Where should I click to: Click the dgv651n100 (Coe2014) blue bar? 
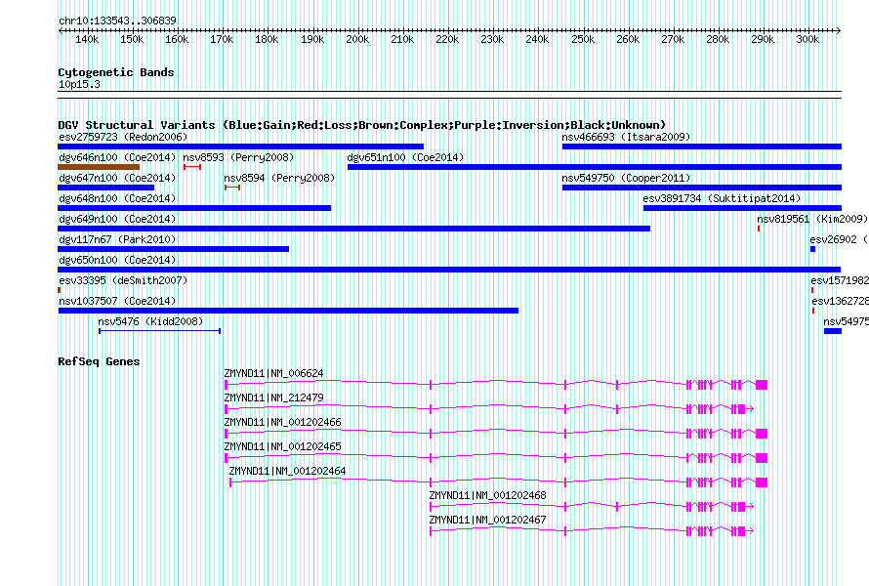[x=595, y=167]
